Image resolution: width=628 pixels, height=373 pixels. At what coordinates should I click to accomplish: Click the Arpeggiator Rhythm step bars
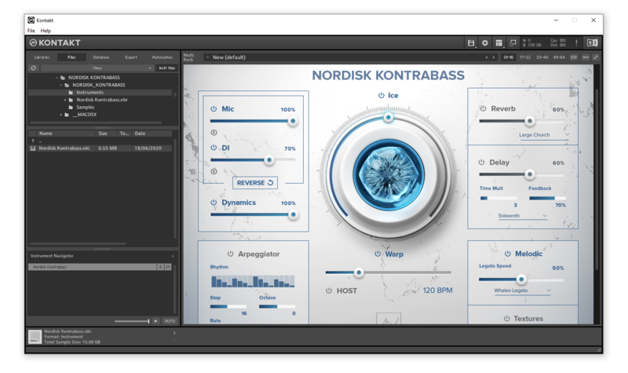click(253, 281)
